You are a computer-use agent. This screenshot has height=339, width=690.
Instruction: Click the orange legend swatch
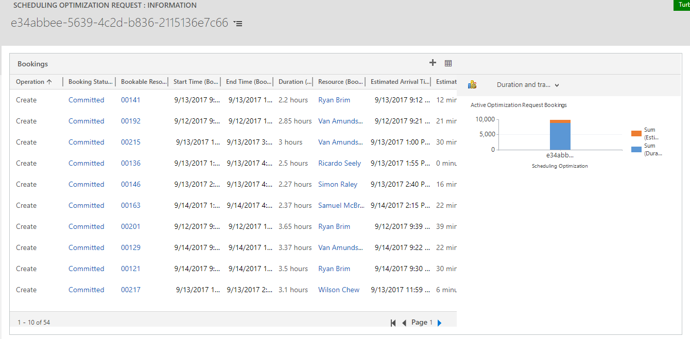[x=636, y=133]
